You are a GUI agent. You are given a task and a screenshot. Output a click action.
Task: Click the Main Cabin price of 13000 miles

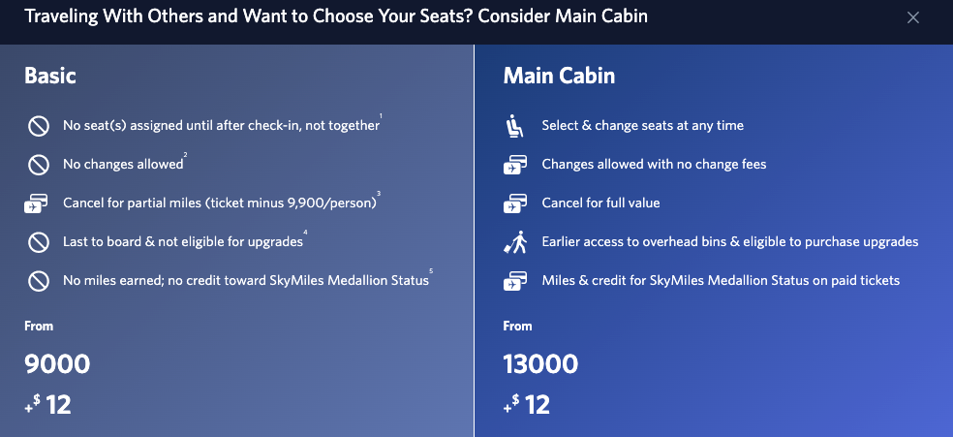[x=540, y=364]
